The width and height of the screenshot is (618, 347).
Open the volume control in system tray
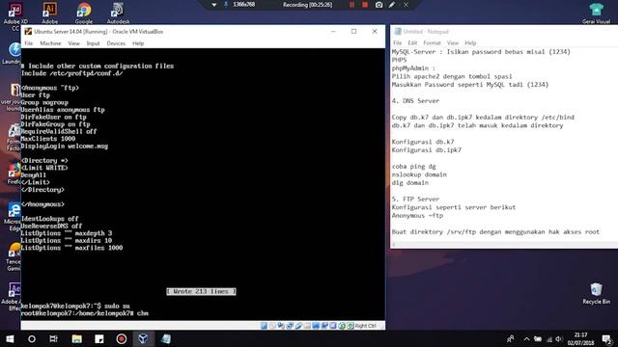pos(559,338)
